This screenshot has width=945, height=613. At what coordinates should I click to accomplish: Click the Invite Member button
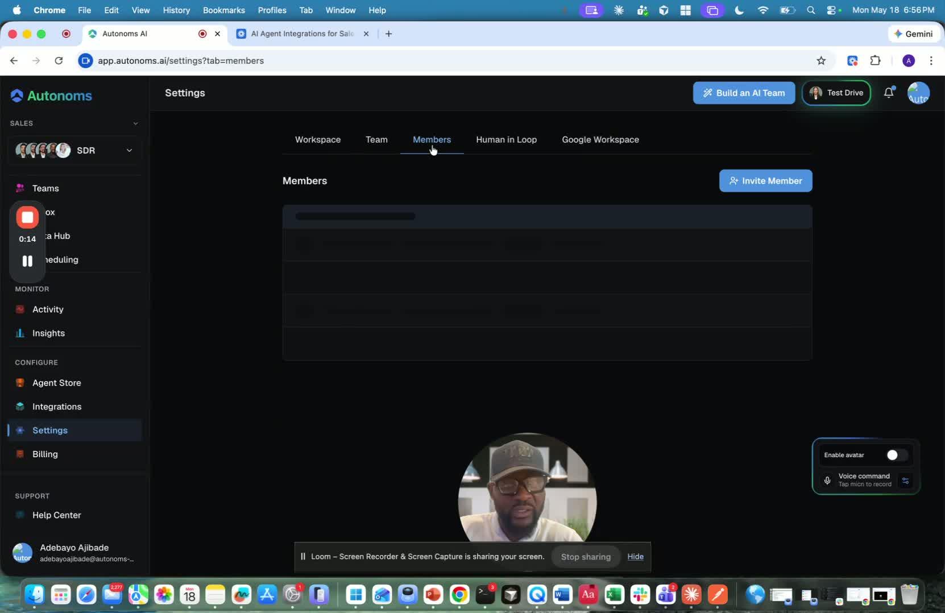765,181
